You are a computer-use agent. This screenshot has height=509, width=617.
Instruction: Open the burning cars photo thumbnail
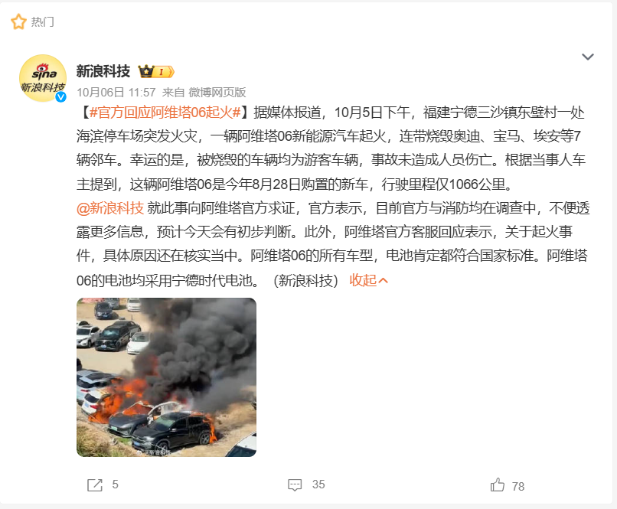click(166, 377)
